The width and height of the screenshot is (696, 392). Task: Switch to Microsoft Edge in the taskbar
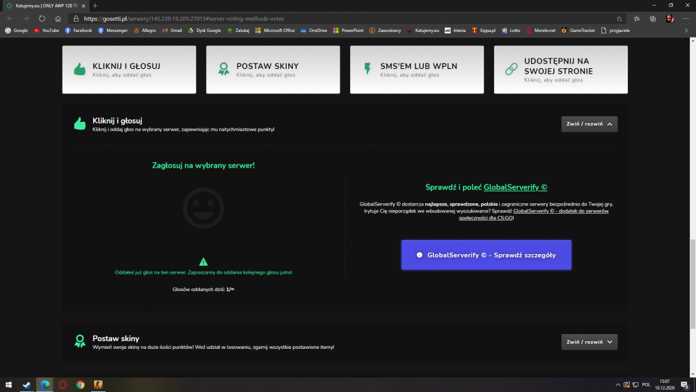pyautogui.click(x=45, y=385)
